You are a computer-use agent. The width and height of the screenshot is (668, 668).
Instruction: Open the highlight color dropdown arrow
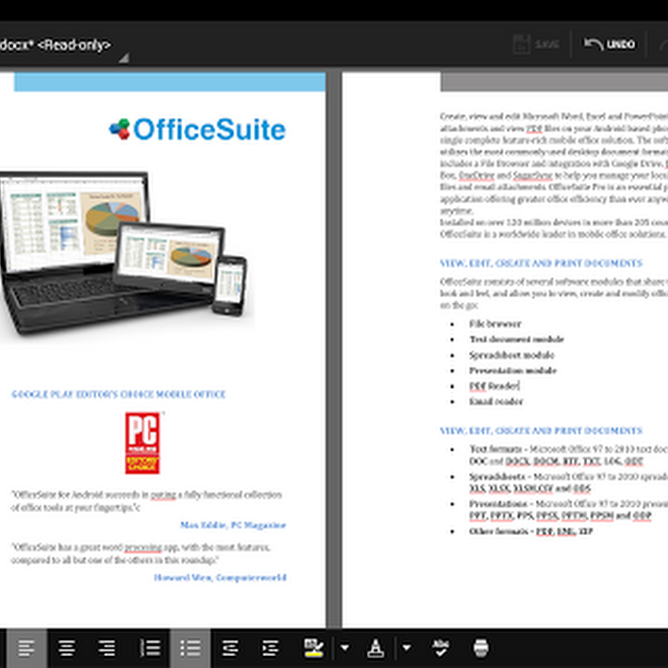pos(344,649)
